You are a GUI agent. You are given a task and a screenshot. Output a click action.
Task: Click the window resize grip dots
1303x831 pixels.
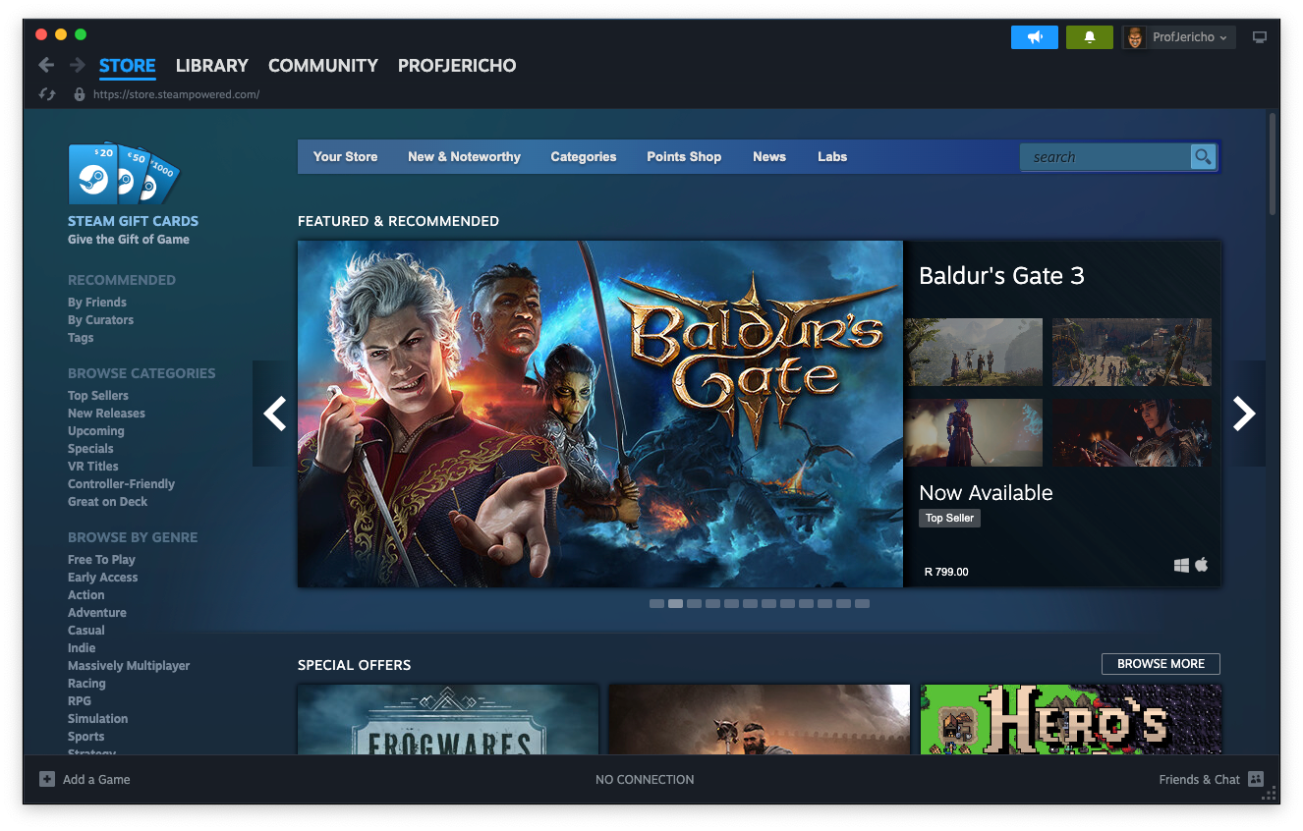coord(1271,794)
